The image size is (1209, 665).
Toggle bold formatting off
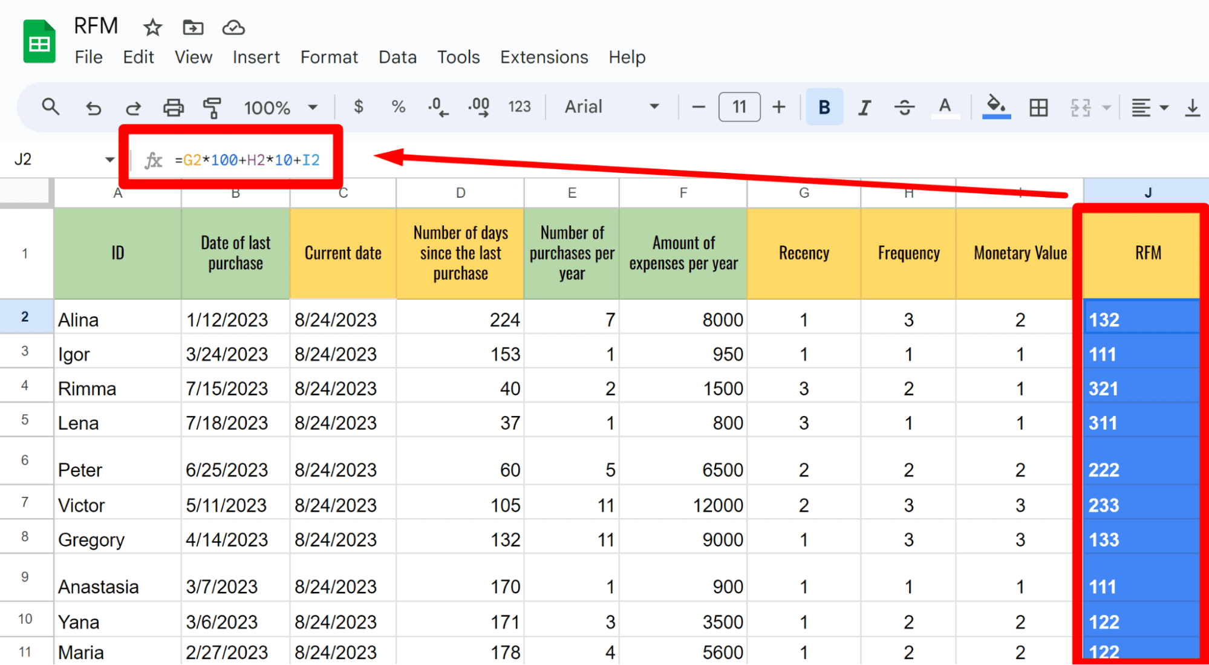pos(824,107)
